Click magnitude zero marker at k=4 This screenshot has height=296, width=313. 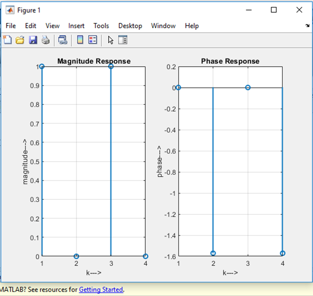pyautogui.click(x=146, y=256)
